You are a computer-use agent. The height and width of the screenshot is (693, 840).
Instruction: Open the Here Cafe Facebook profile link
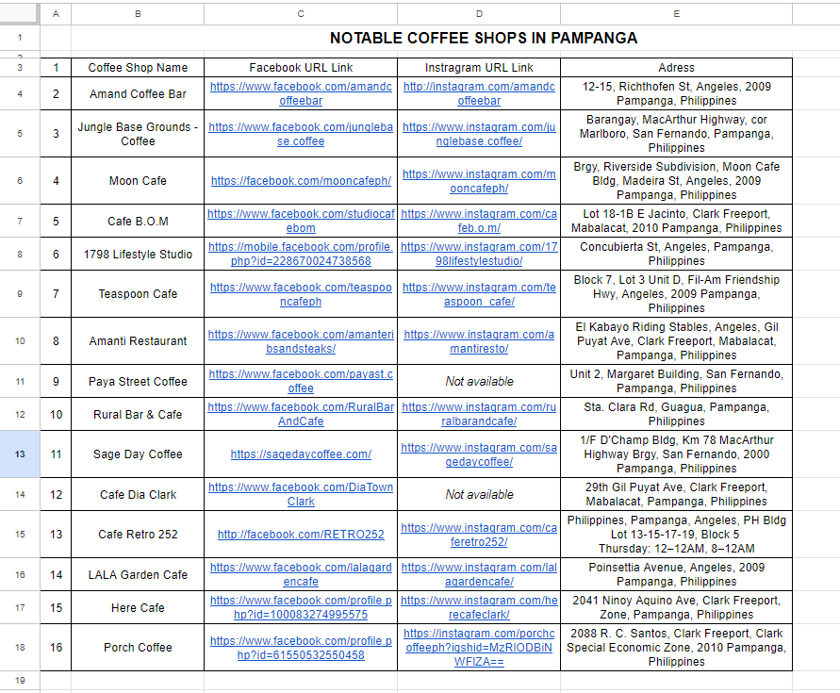click(301, 607)
